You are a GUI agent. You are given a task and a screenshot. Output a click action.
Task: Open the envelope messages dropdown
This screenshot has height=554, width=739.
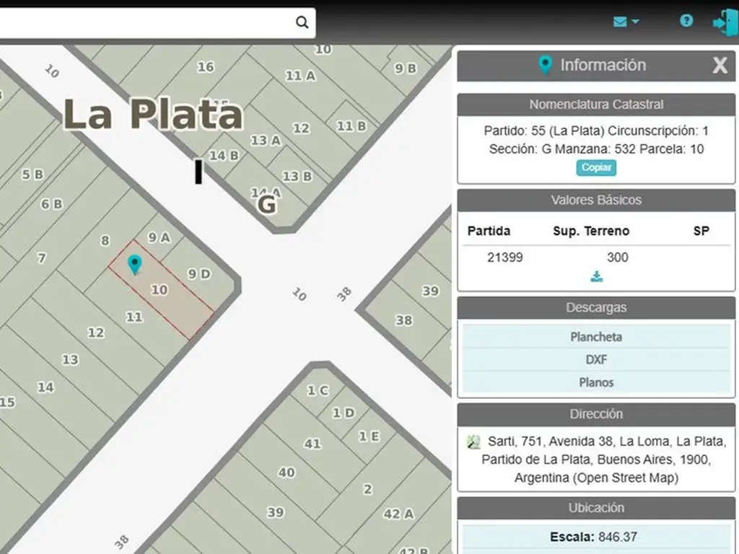[625, 22]
